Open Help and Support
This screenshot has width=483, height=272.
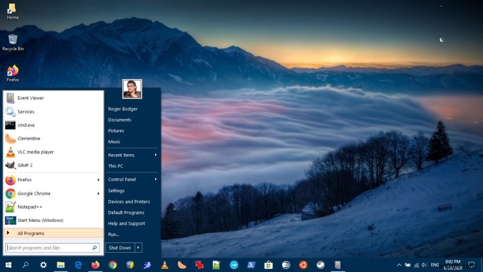[x=126, y=224]
